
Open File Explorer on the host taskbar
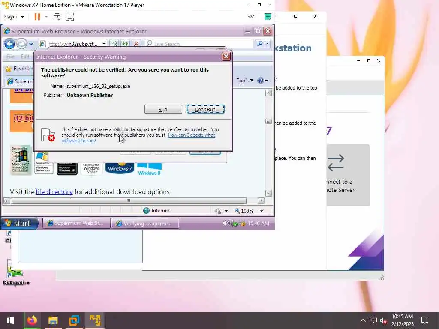coord(53,320)
